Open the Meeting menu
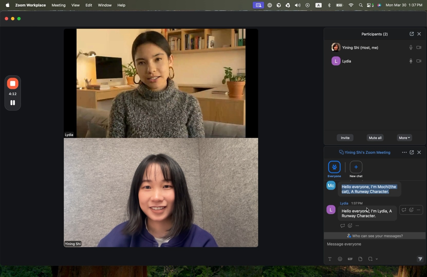The height and width of the screenshot is (277, 427). pos(59,5)
